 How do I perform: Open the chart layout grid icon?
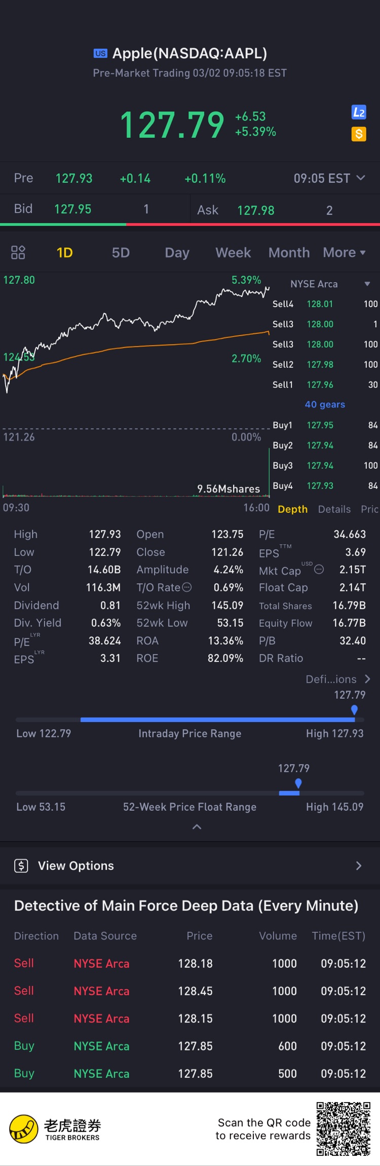tap(18, 252)
